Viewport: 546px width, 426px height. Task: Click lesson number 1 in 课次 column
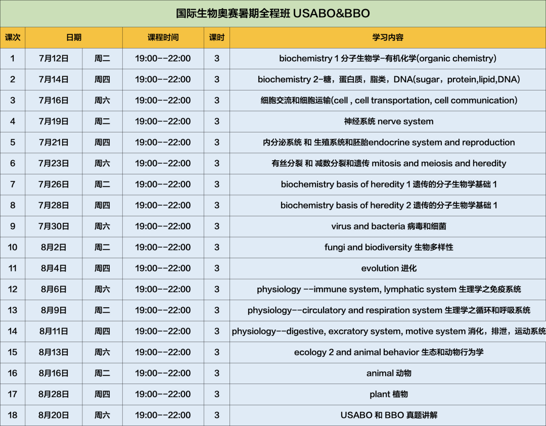(x=13, y=59)
